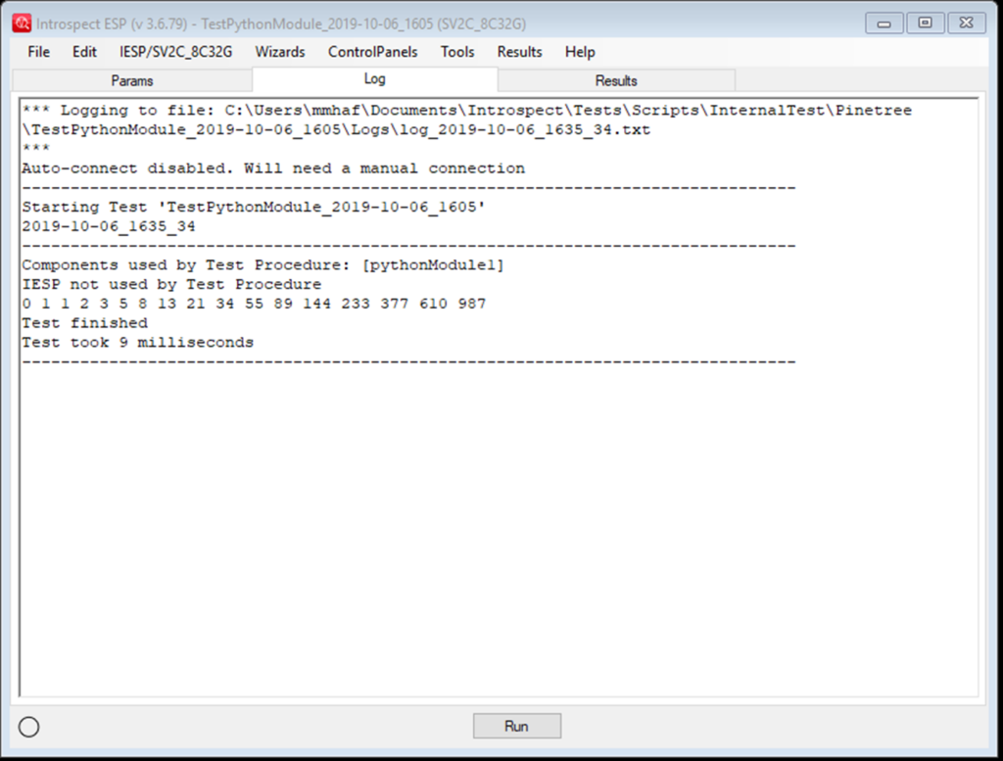Close the Introspect ESP window
The image size is (1003, 761).
(965, 24)
